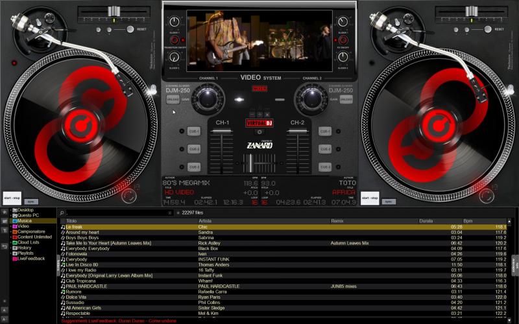Click the channel 1 UNLOAD button
Screen dimensions: 519x324
click(x=173, y=99)
